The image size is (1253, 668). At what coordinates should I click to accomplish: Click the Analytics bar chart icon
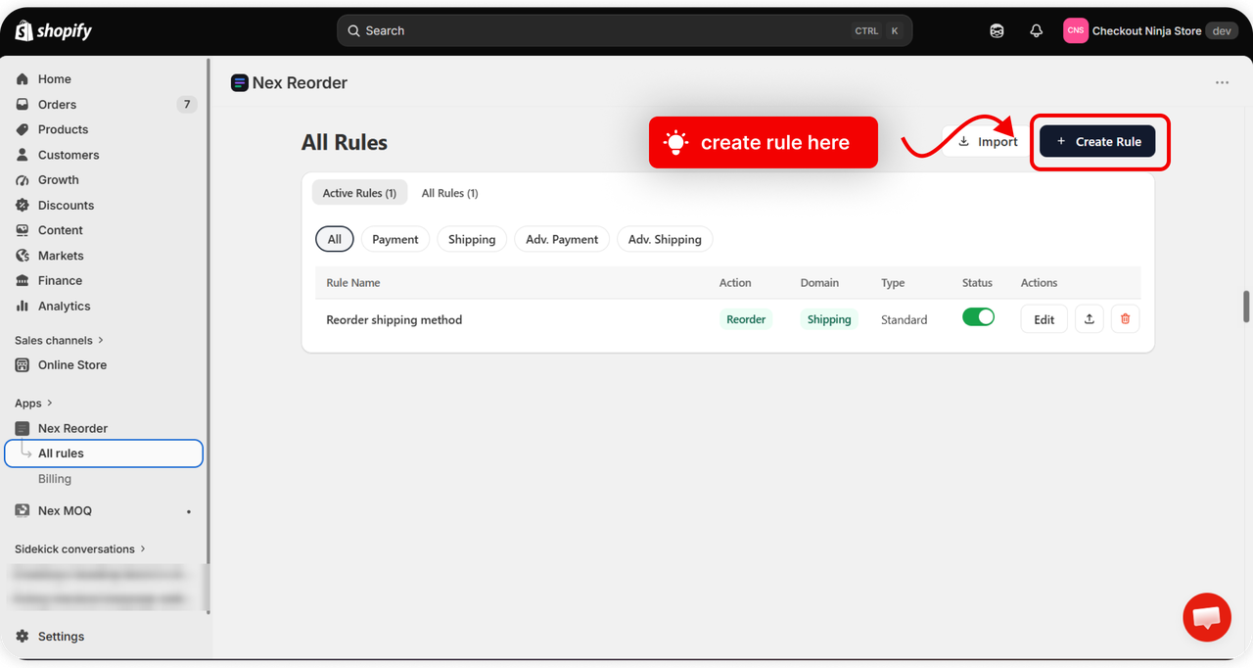click(x=23, y=306)
